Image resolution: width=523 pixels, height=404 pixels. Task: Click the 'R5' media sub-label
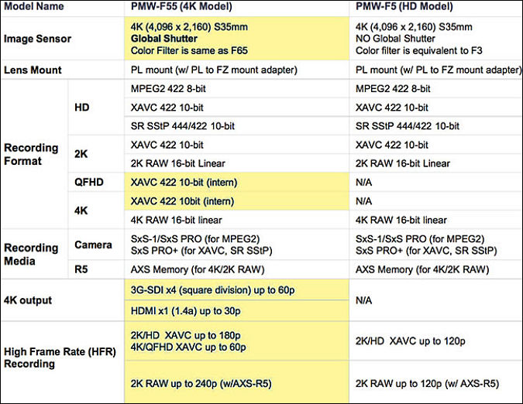pyautogui.click(x=81, y=269)
